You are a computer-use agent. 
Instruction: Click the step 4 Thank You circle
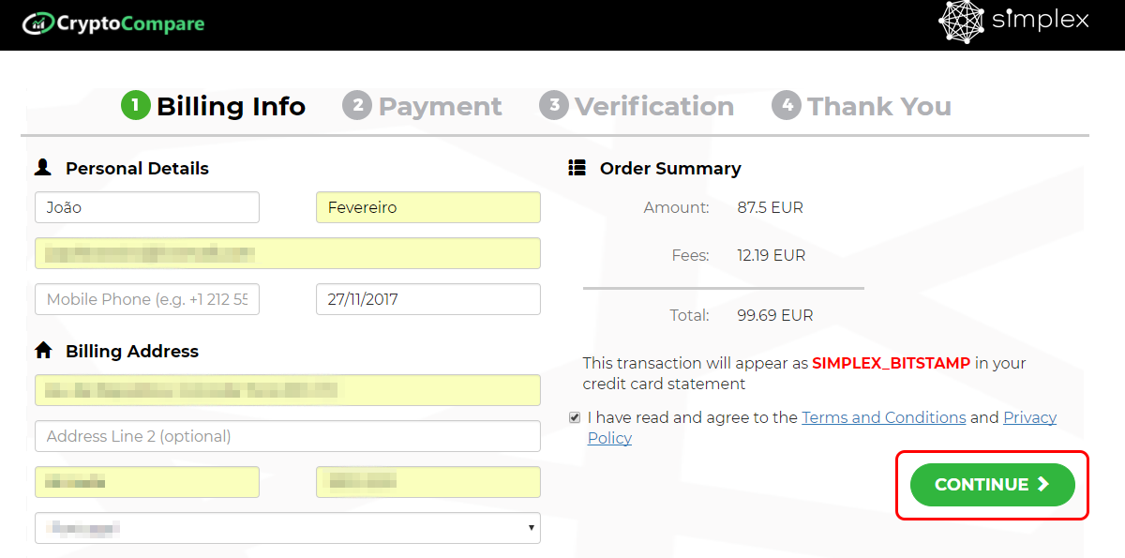(x=787, y=105)
